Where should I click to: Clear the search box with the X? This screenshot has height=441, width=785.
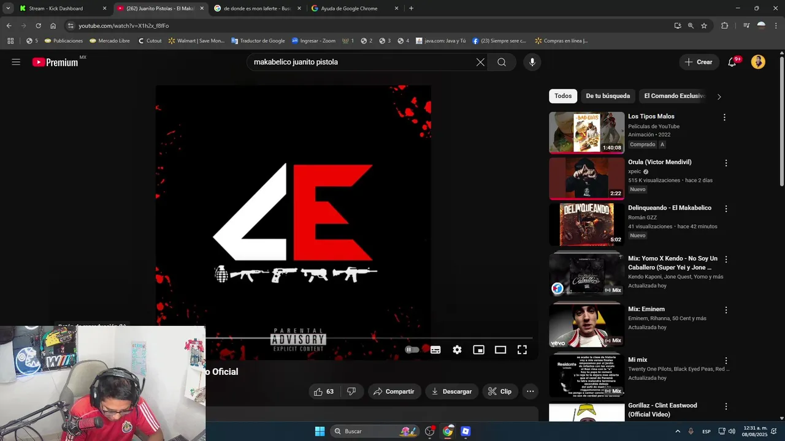click(480, 62)
